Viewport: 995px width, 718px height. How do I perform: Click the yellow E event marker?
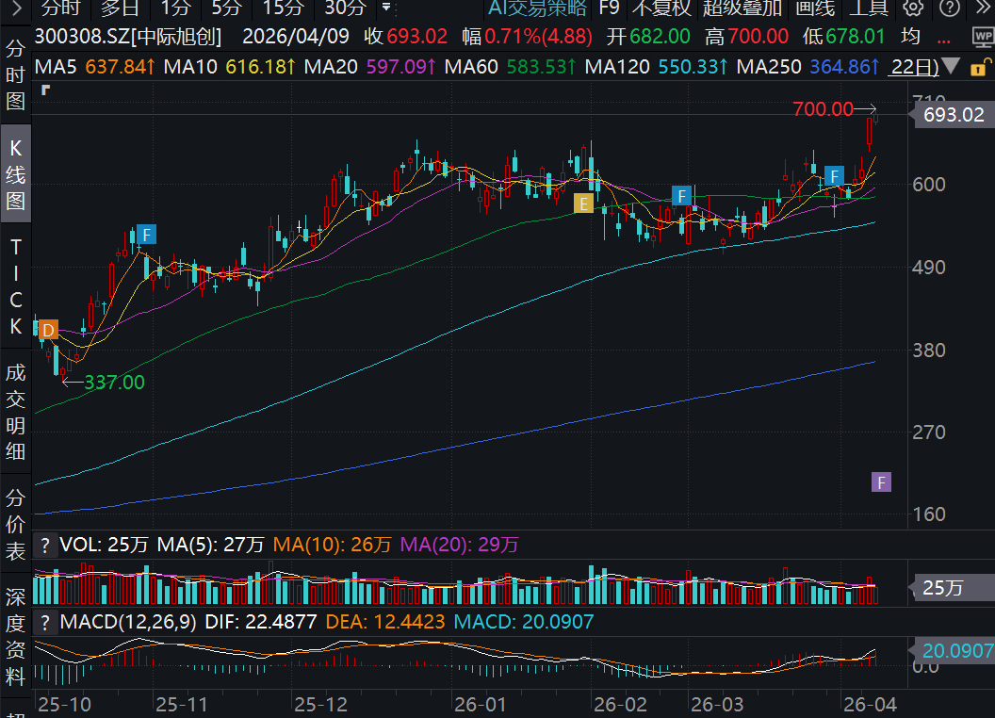tap(583, 204)
